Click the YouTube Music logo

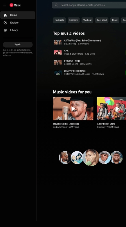point(15,5)
